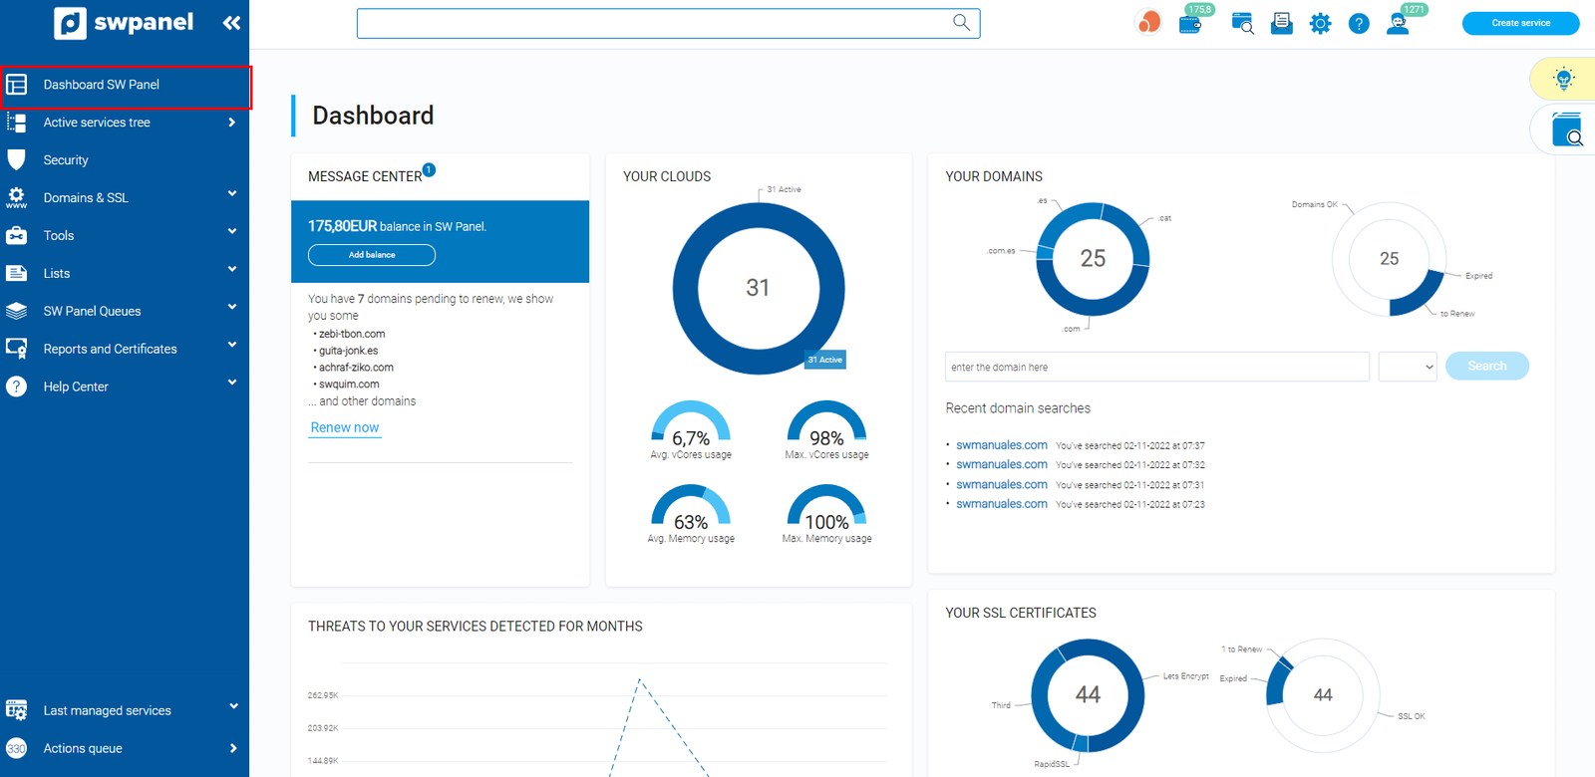Click the Reports and Certificates icon

[x=17, y=349]
